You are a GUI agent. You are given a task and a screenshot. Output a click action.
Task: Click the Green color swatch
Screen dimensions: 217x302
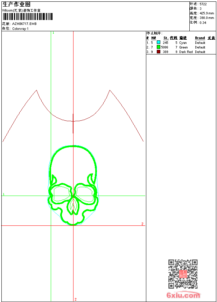(x=159, y=47)
